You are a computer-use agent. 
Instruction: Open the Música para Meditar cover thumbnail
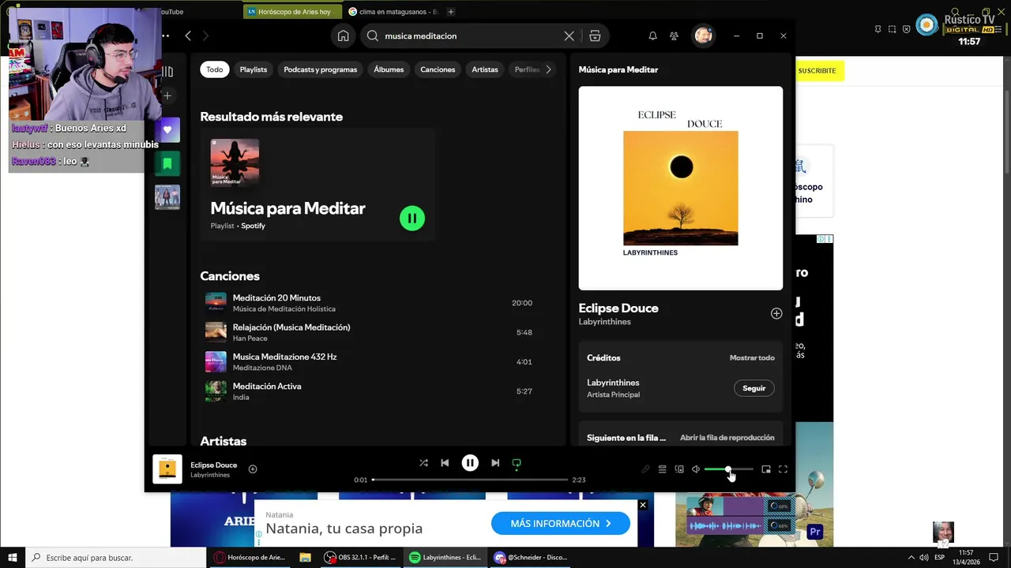click(x=235, y=163)
